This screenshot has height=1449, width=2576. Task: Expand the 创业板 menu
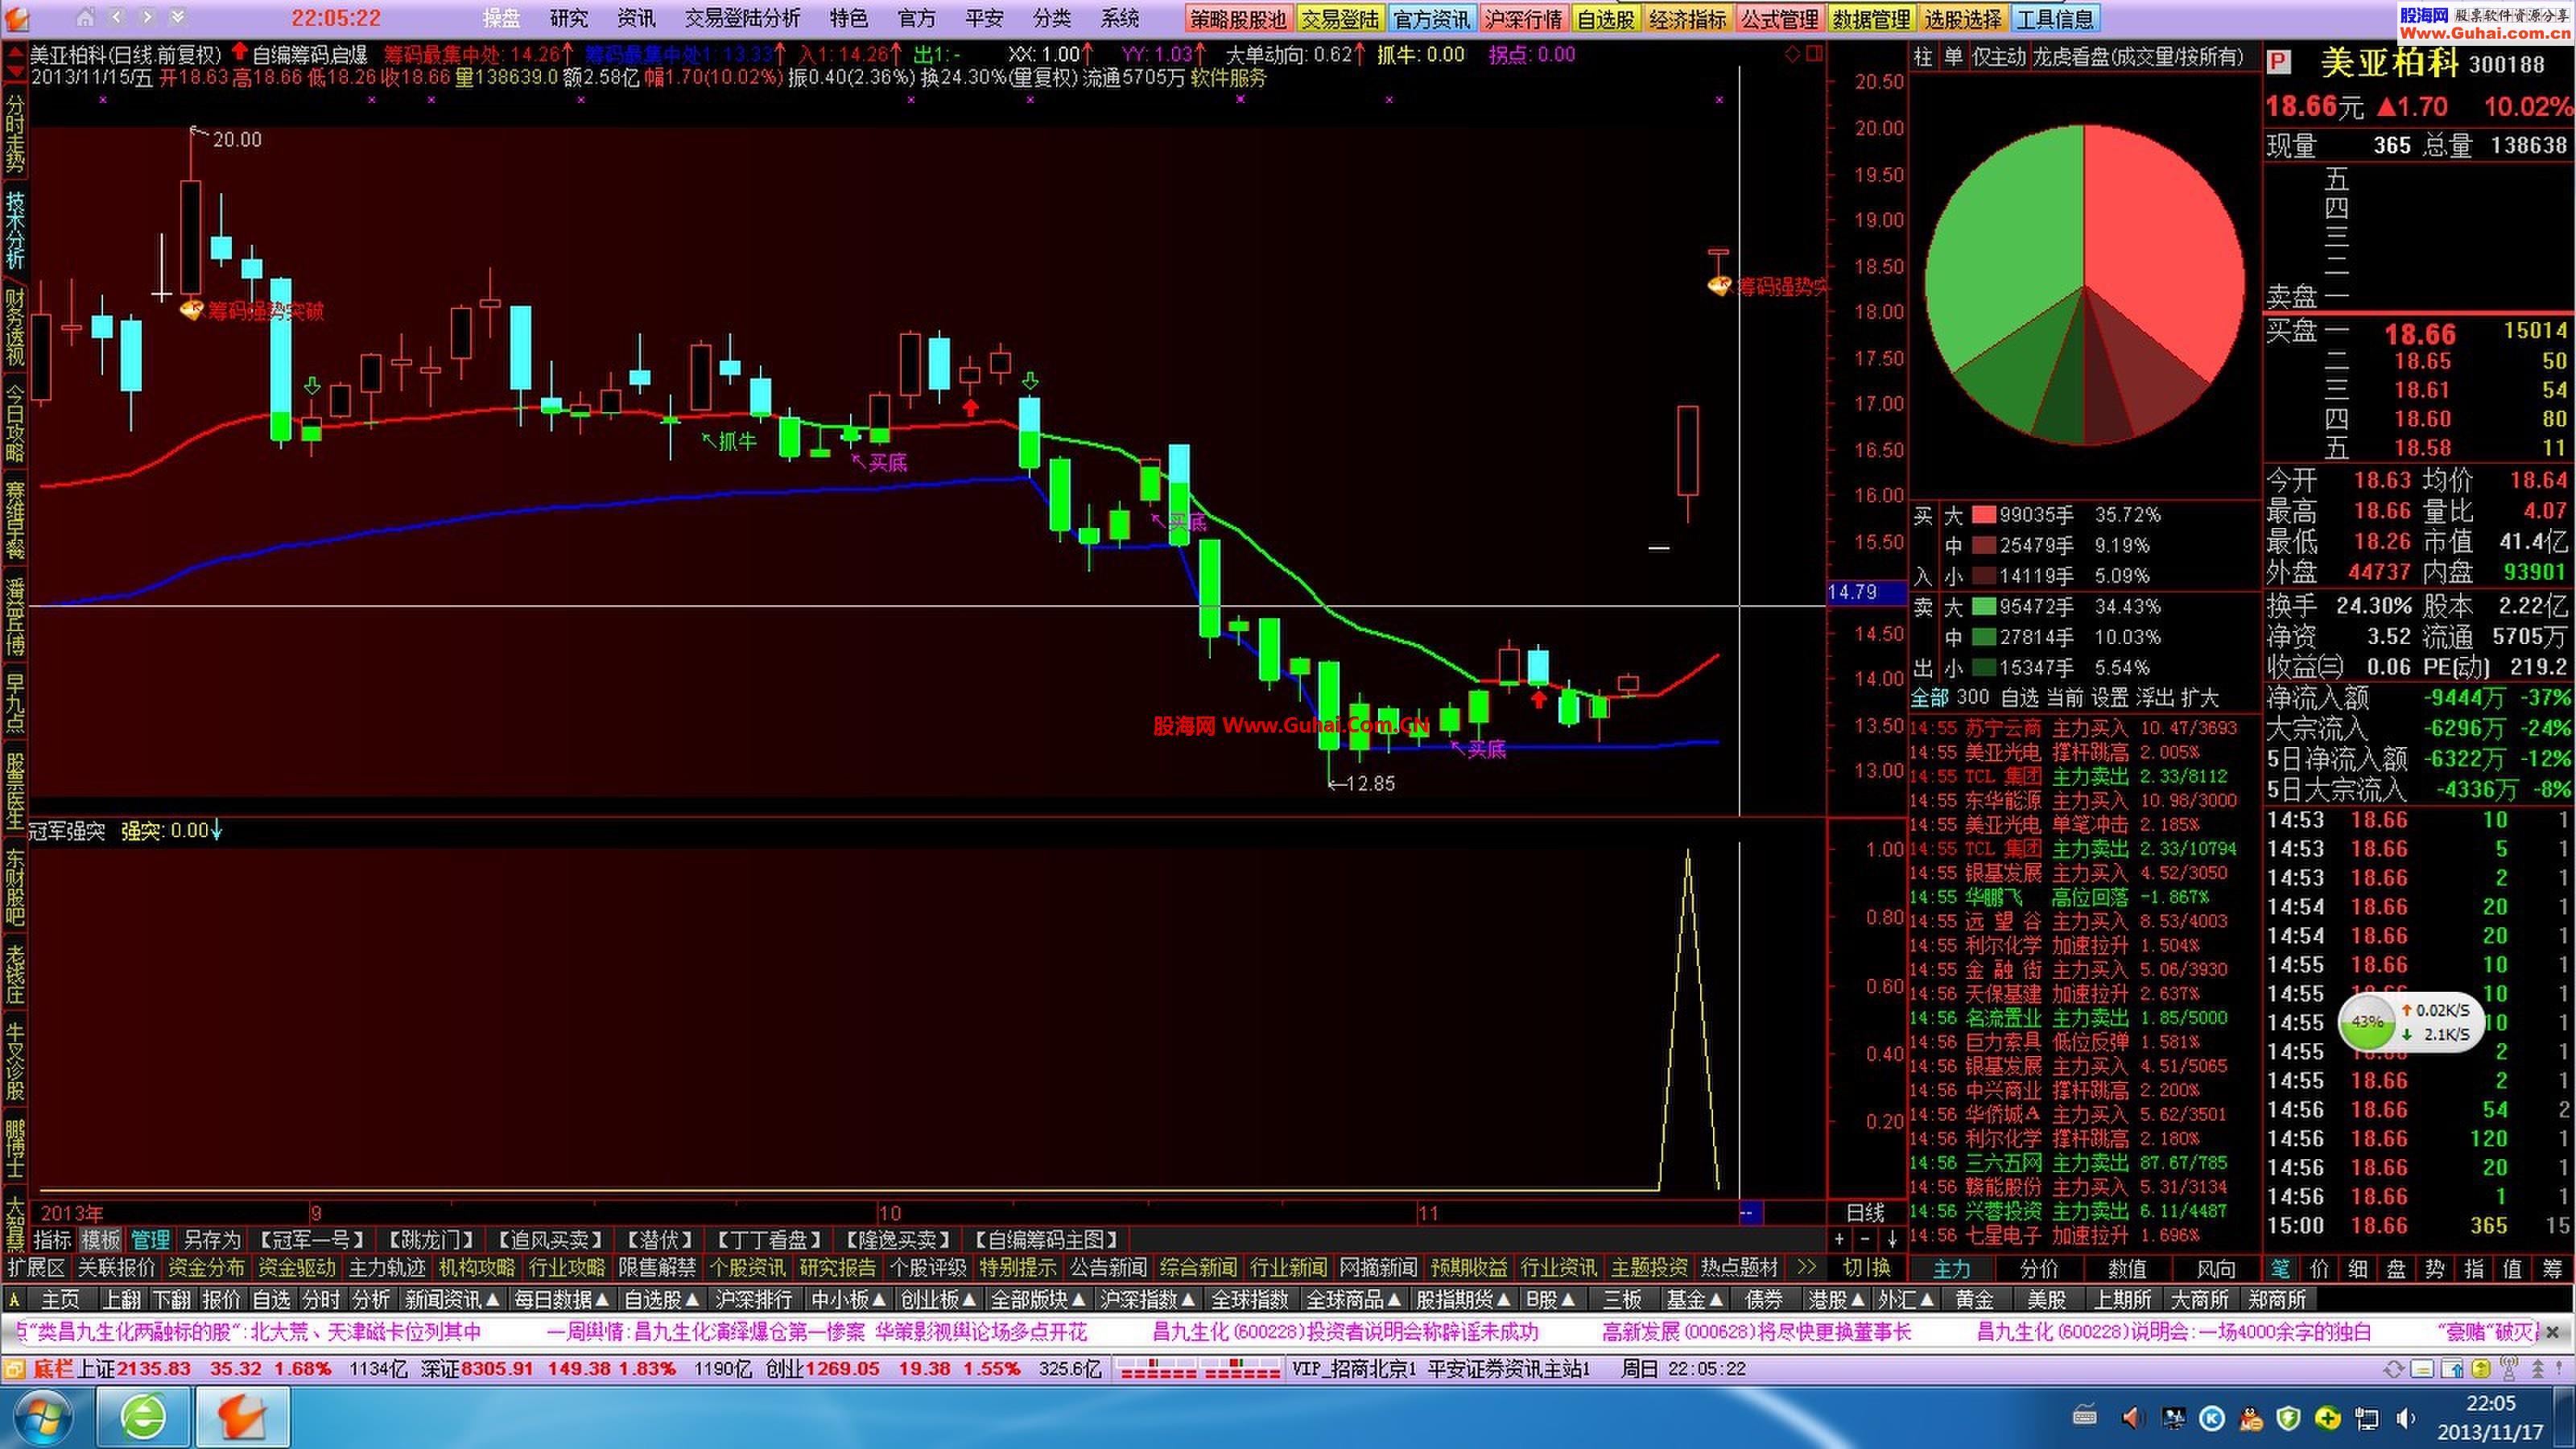pos(939,1300)
